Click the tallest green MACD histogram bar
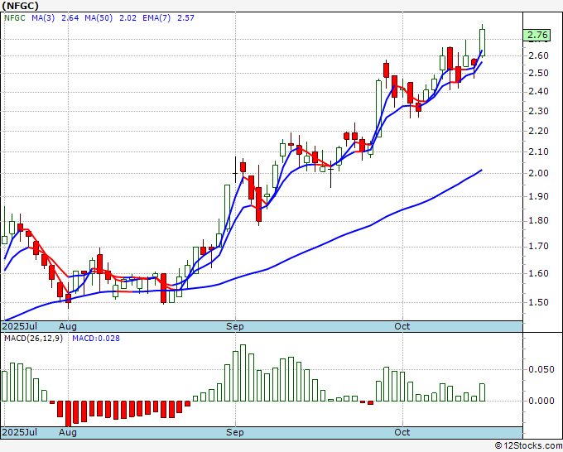 tap(243, 373)
